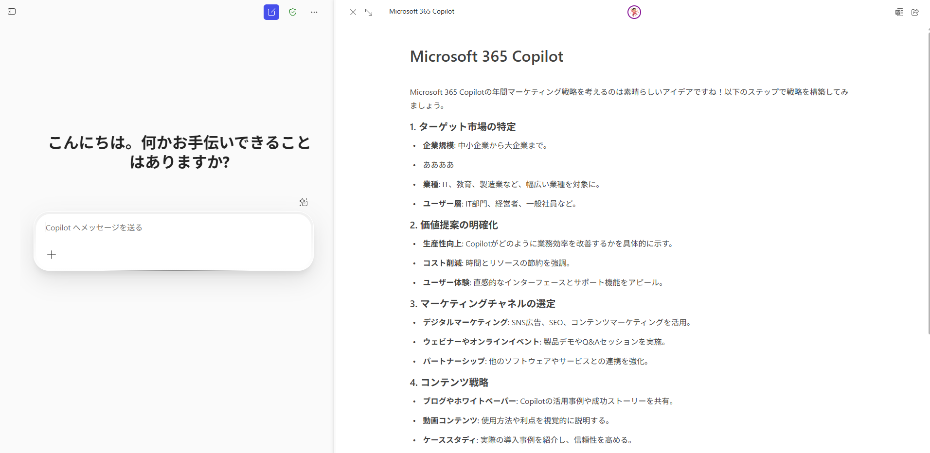Image resolution: width=930 pixels, height=453 pixels.
Task: Click the intro paragraph about 年間マーケティング戦略
Action: click(x=629, y=99)
